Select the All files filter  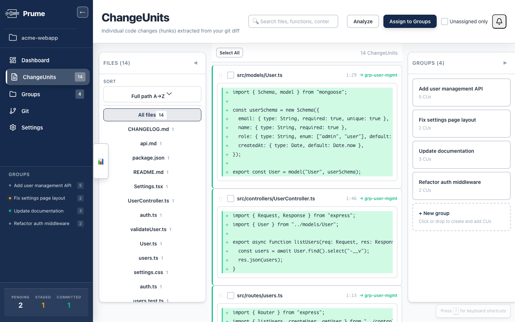click(152, 115)
